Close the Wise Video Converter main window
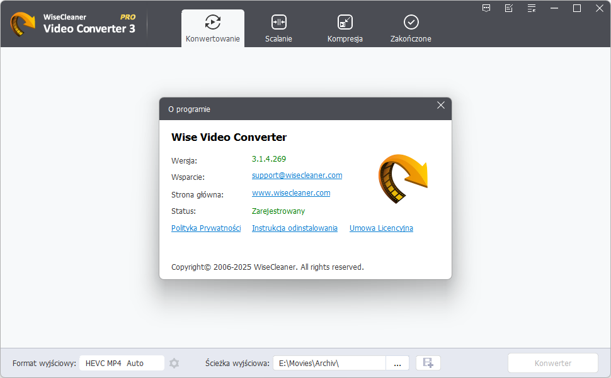This screenshot has height=378, width=611. pos(600,8)
